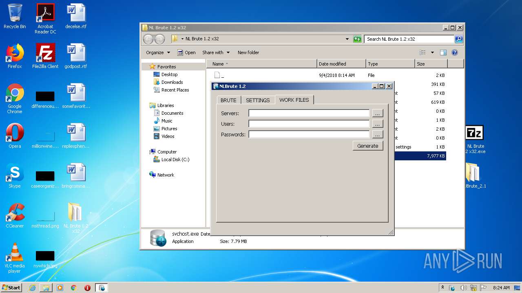Open the Organize menu
This screenshot has width=522, height=293.
(158, 52)
